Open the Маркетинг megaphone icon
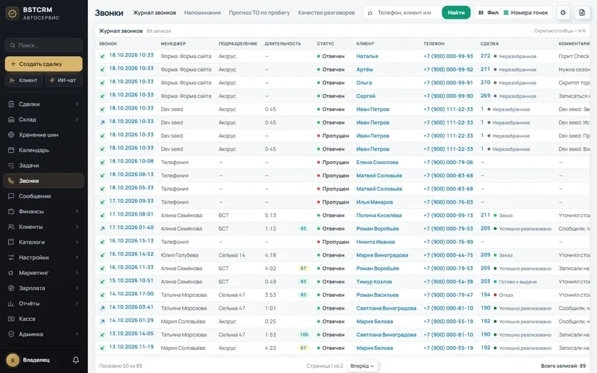This screenshot has height=373, width=597. click(11, 273)
